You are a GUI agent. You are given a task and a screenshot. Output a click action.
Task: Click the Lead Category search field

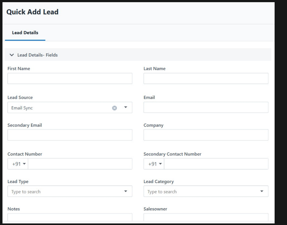click(x=200, y=192)
